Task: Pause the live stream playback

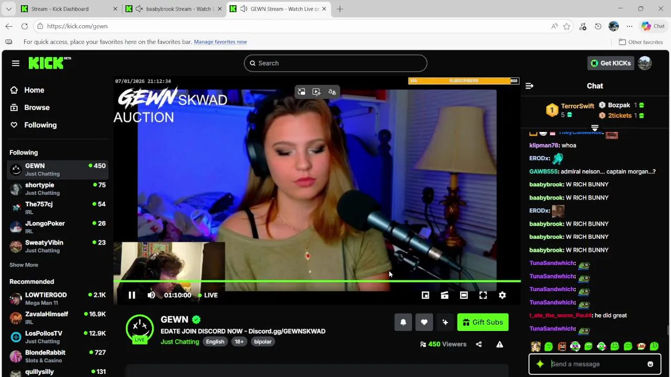Action: point(132,295)
